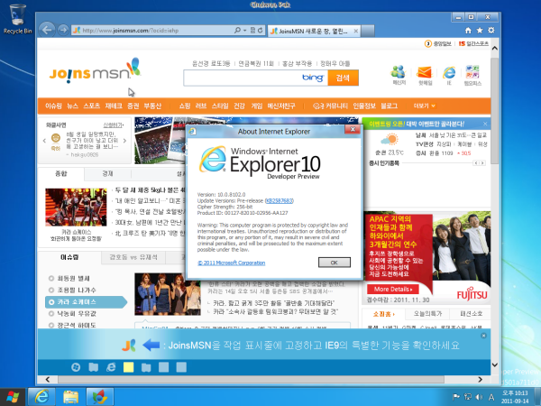Viewport: 541px width, 406px height.
Task: Click the Refresh icon in address bar
Action: pos(261,31)
